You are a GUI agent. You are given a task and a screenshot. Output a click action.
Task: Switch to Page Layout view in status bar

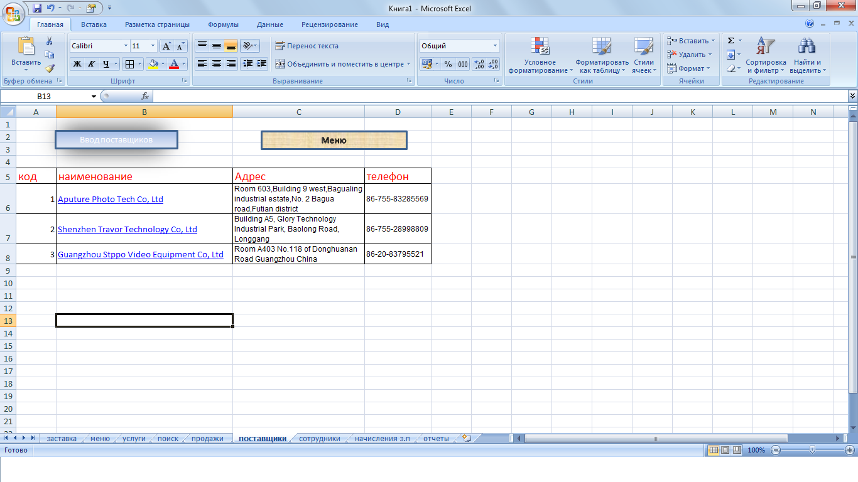click(x=725, y=450)
